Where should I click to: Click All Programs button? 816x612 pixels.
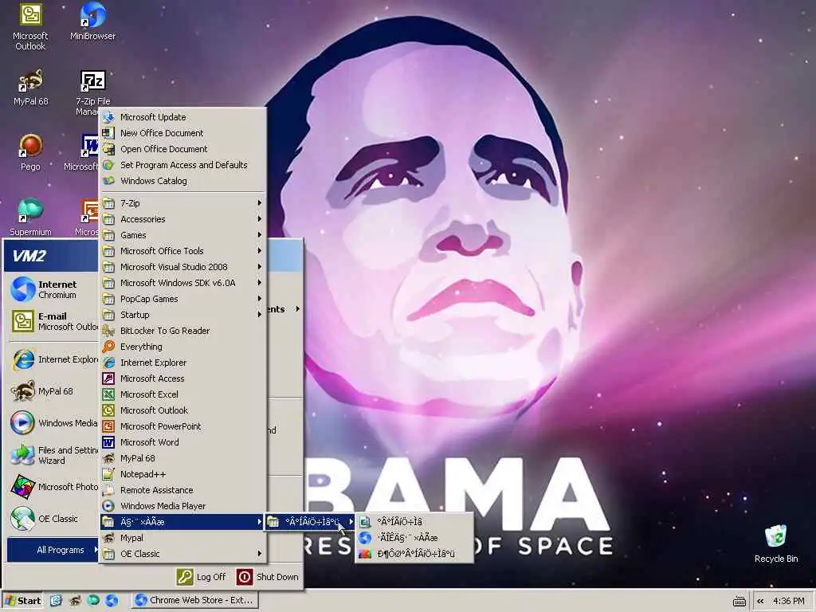click(x=53, y=550)
